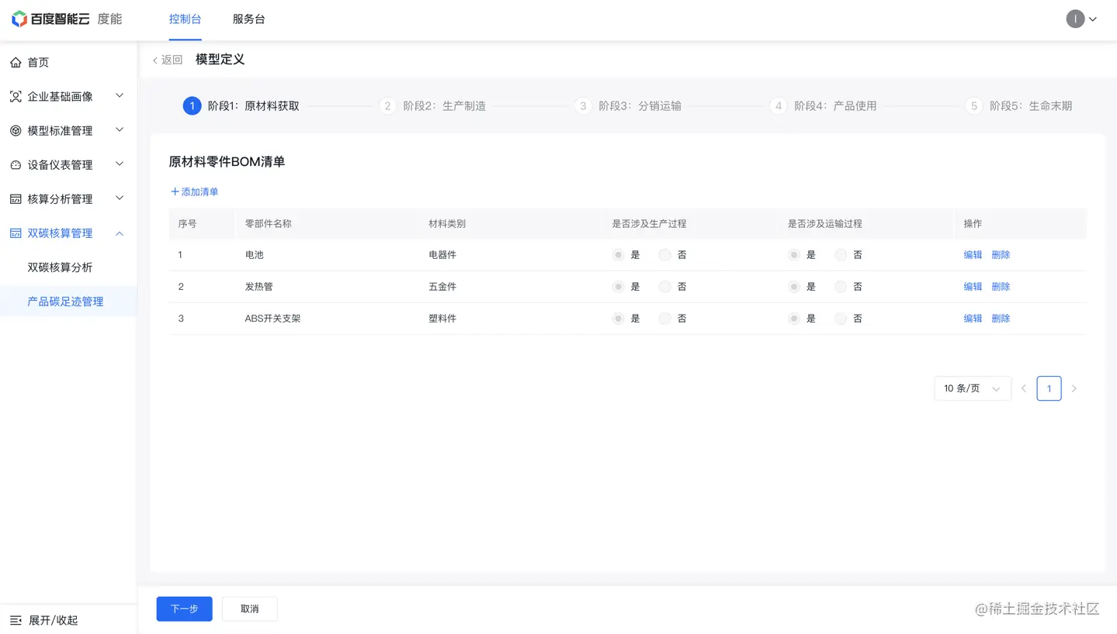The width and height of the screenshot is (1117, 634).
Task: Click the 核算分析管理 sidebar icon
Action: [16, 199]
